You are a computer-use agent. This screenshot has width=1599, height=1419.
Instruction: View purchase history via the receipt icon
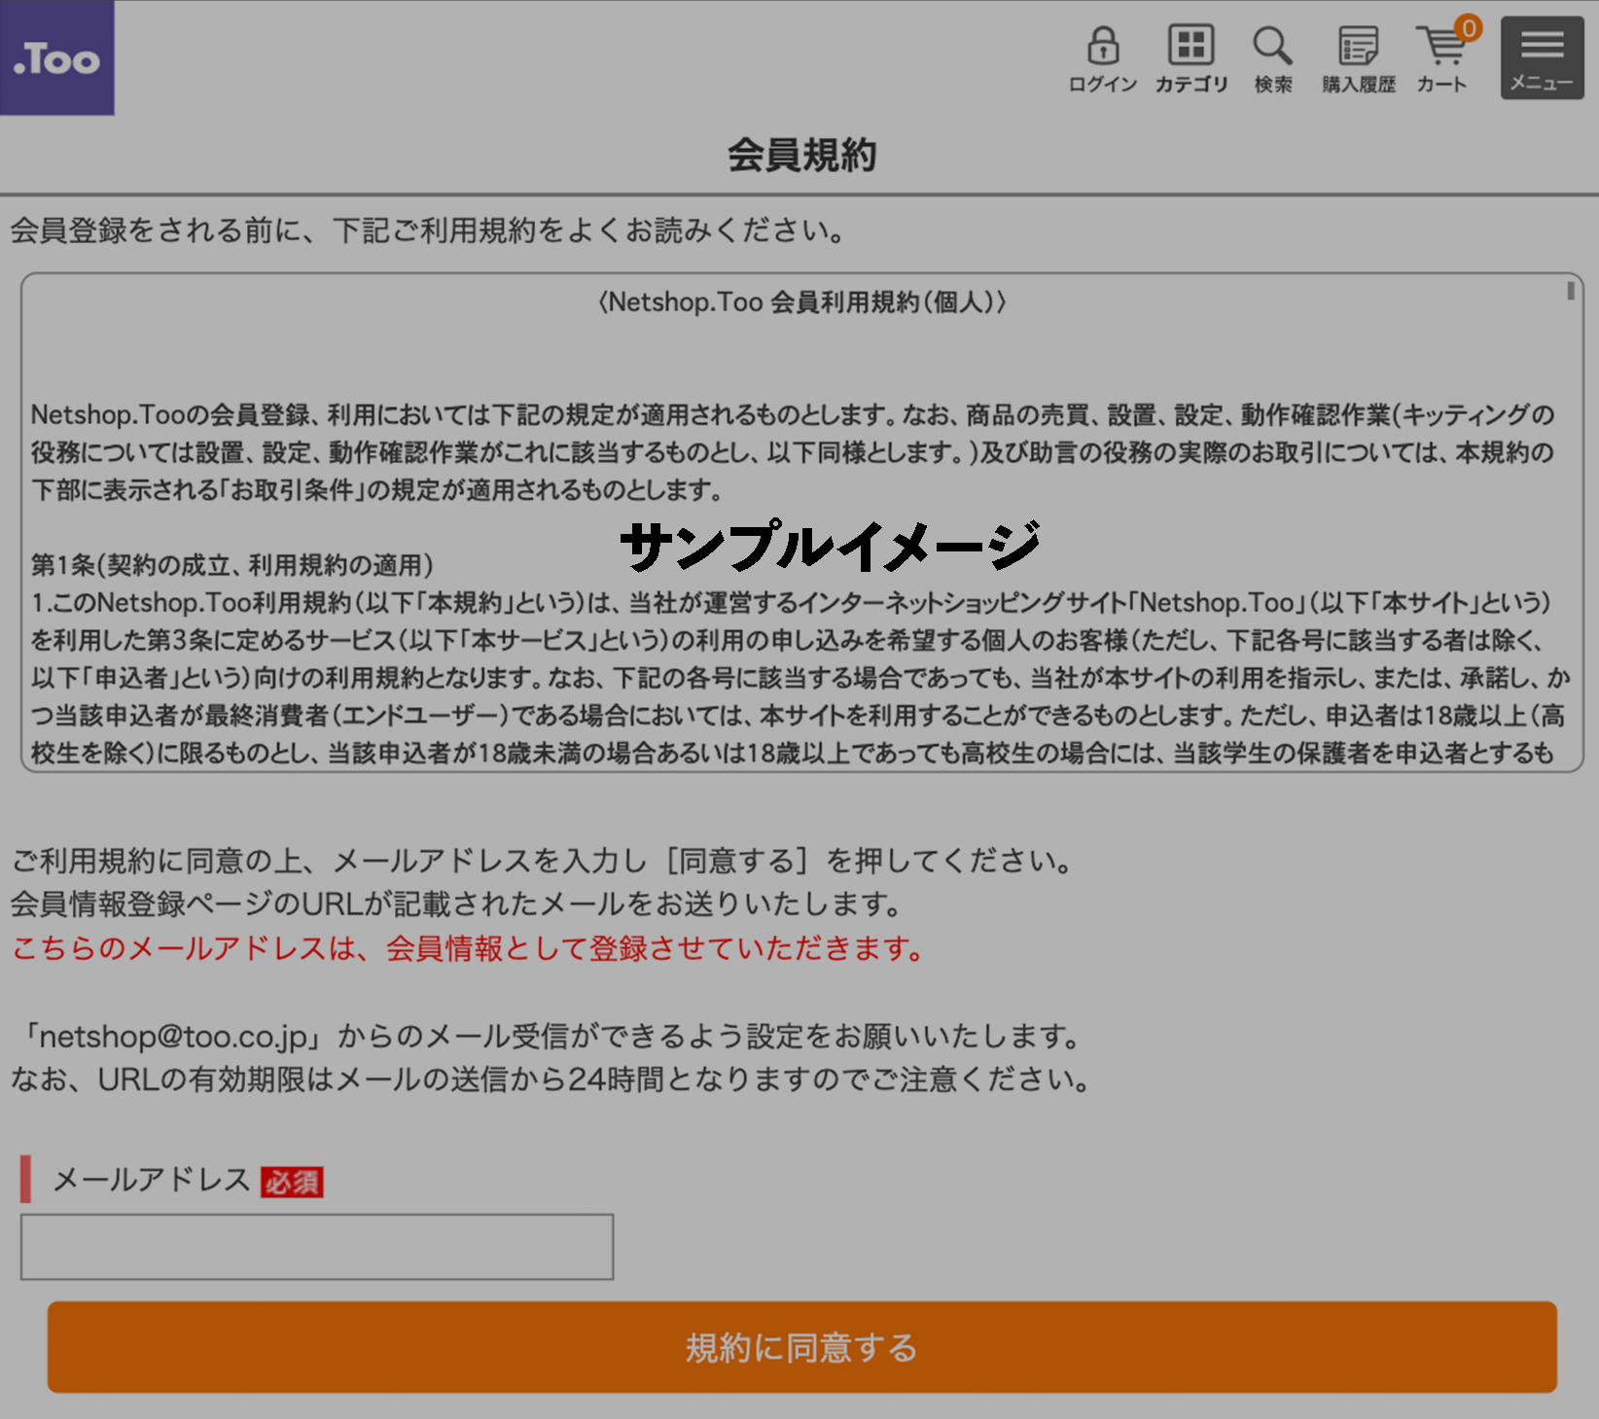point(1356,46)
